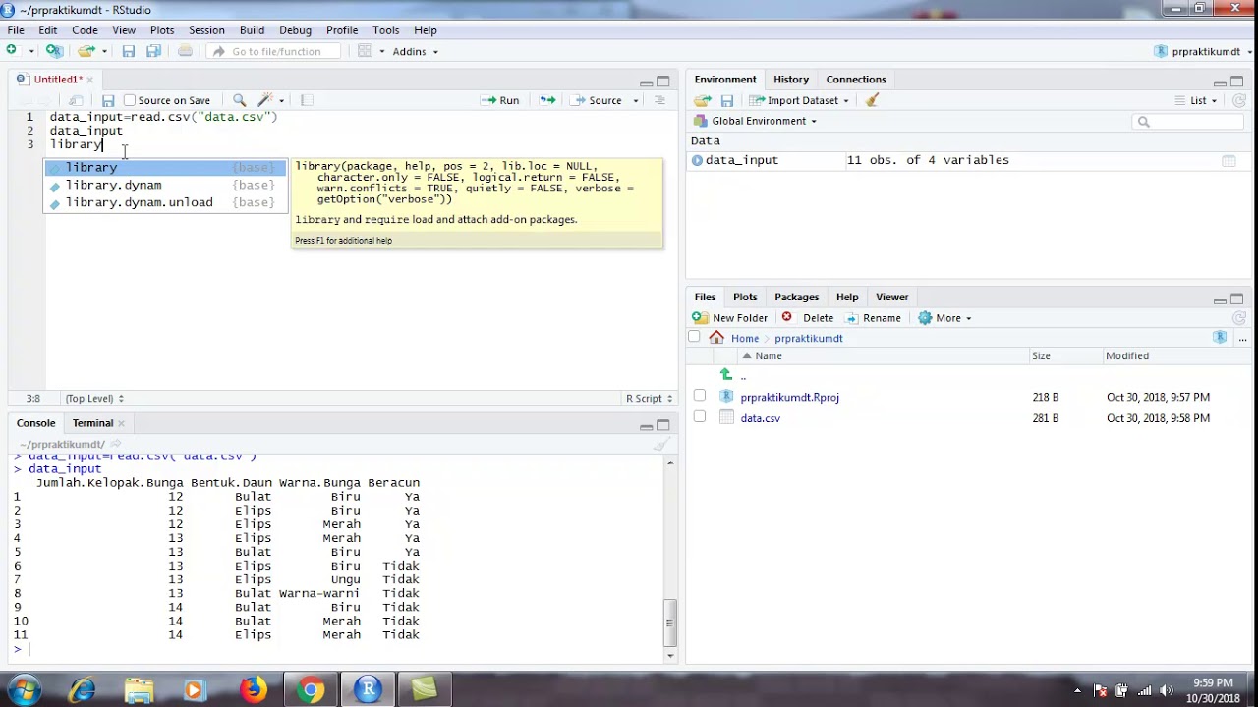Open the Import Dataset dropdown
The height and width of the screenshot is (707, 1258).
coord(799,100)
